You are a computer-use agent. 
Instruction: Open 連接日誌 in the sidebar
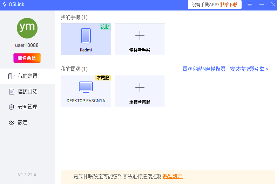(x=27, y=92)
